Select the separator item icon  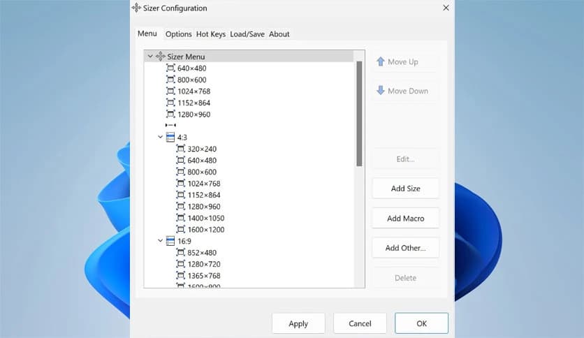(x=170, y=125)
